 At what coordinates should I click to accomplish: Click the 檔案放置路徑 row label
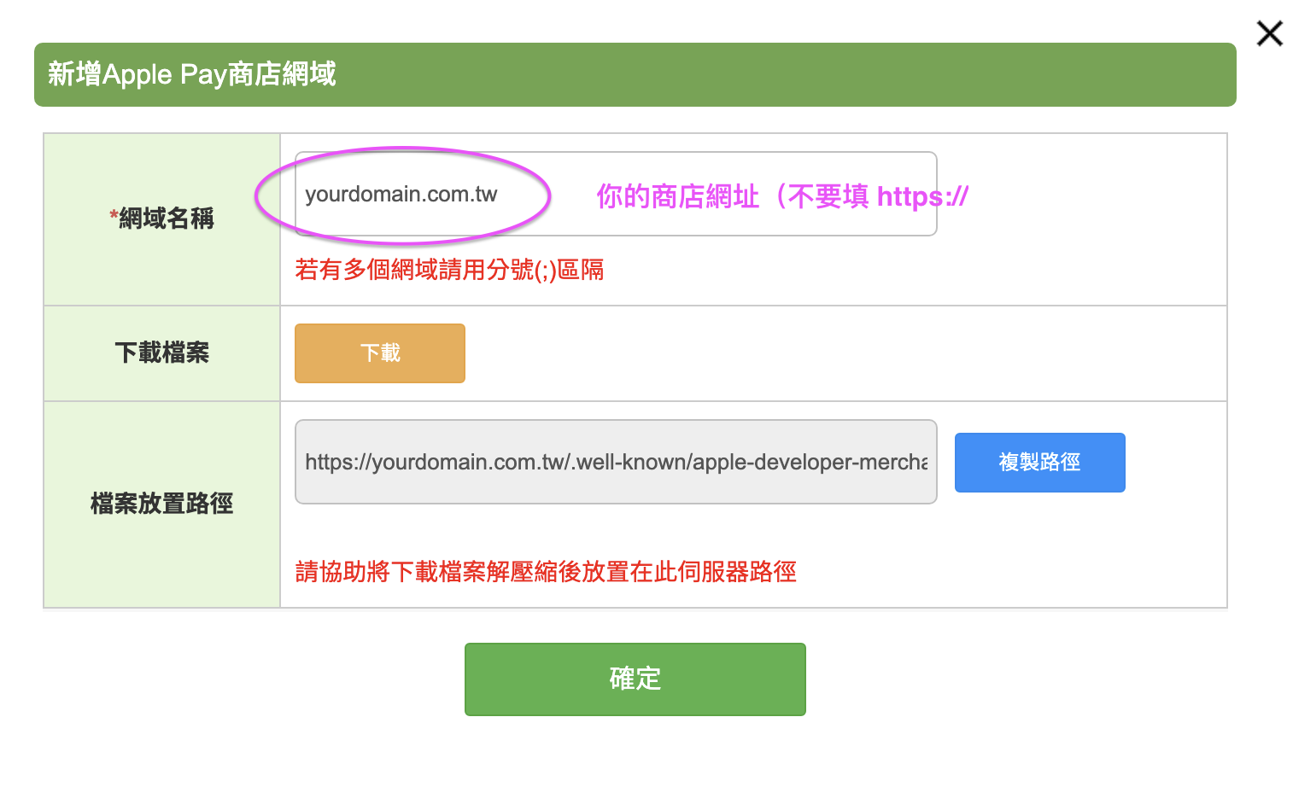click(162, 504)
